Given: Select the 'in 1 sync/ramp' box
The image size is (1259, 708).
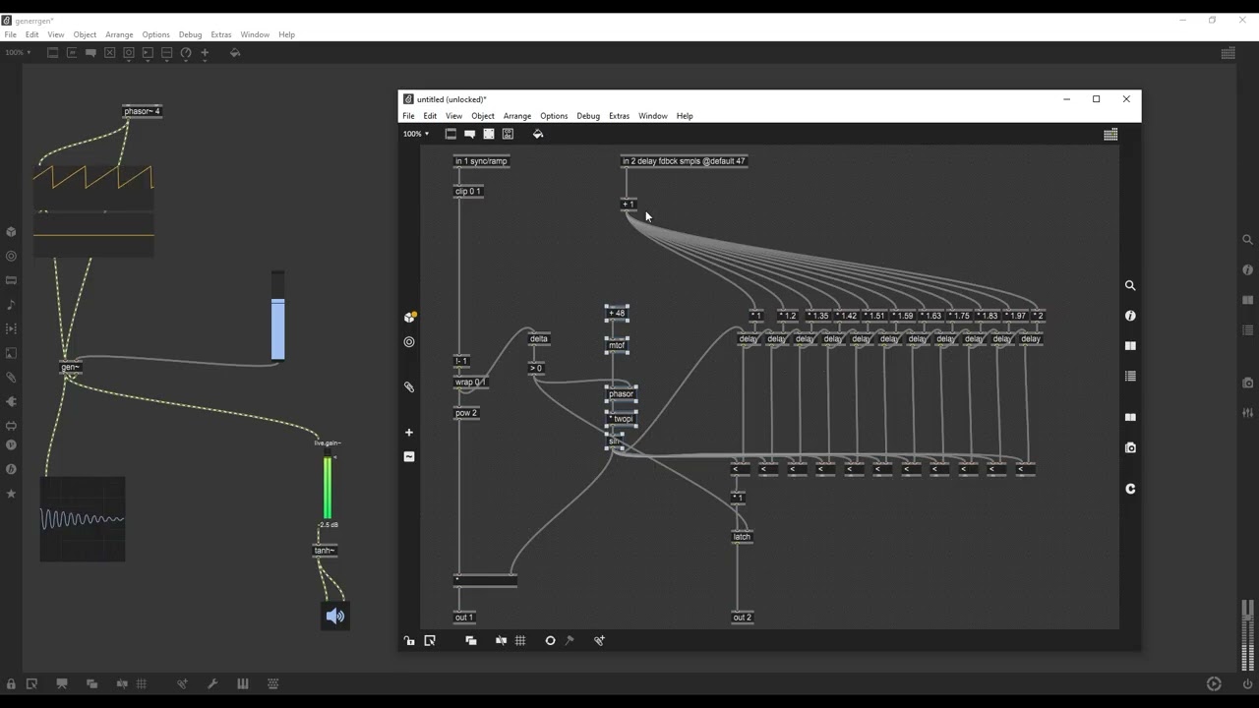Looking at the screenshot, I should click(481, 161).
